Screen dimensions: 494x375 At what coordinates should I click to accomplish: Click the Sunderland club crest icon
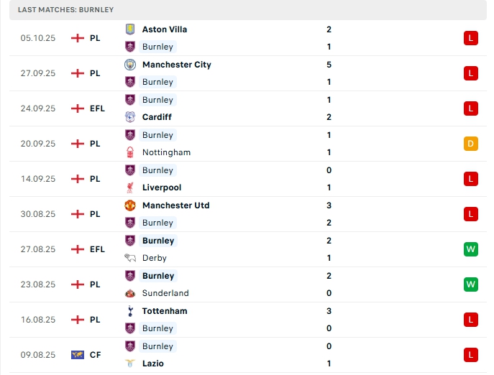[x=130, y=293]
